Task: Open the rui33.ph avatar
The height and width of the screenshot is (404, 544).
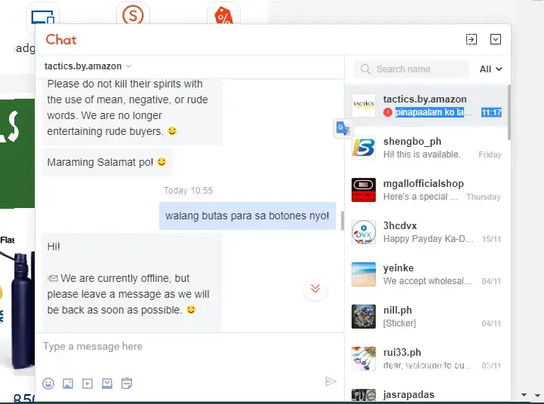Action: pos(364,359)
